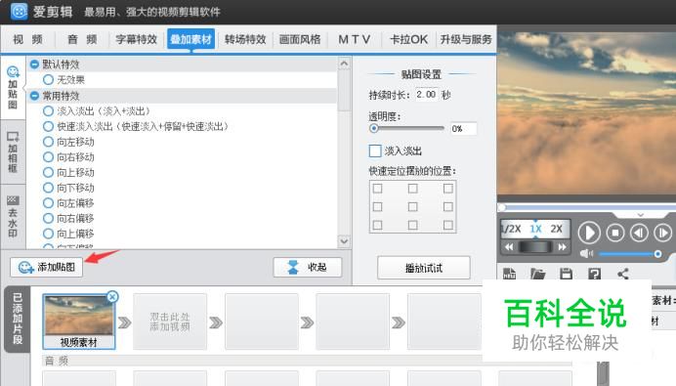Viewport: 676px width, 386px height.
Task: Mute with the speaker icon
Action: (586, 254)
